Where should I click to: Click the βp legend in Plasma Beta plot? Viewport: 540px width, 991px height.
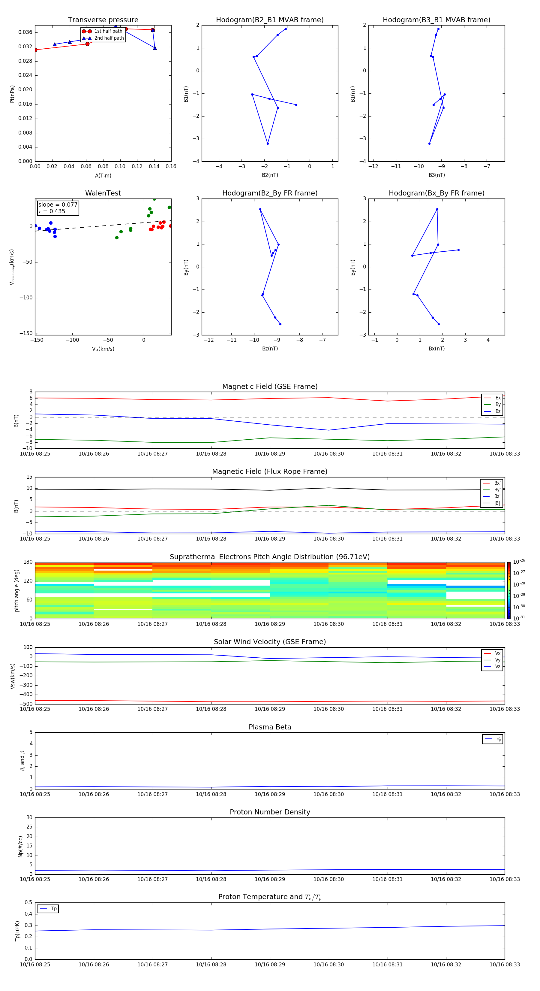(493, 739)
